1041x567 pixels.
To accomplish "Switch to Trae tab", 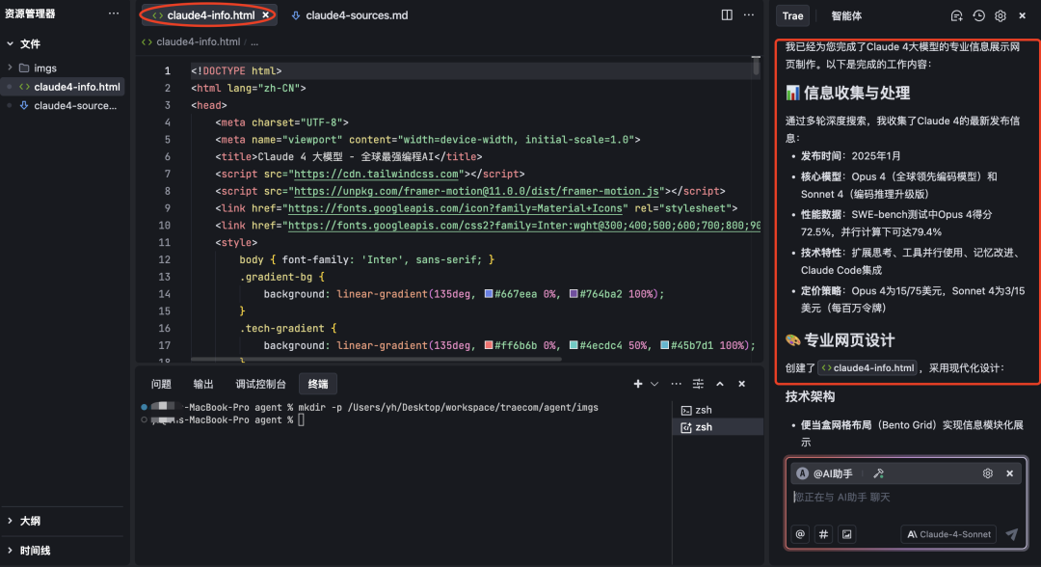I will click(x=792, y=16).
